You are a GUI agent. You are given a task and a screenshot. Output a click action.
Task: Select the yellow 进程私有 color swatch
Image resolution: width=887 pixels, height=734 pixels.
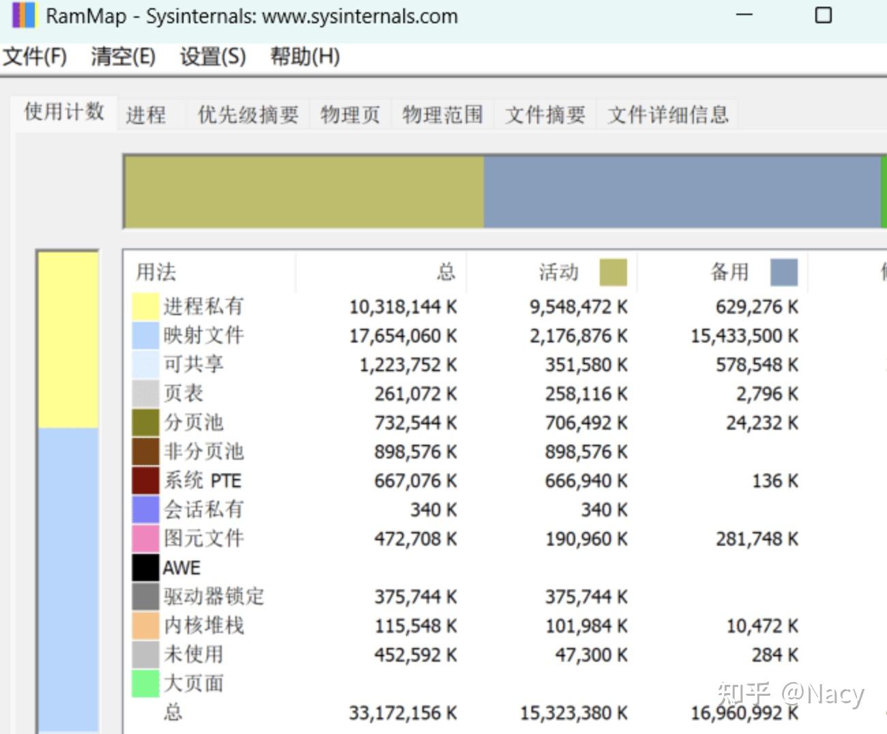tap(145, 306)
